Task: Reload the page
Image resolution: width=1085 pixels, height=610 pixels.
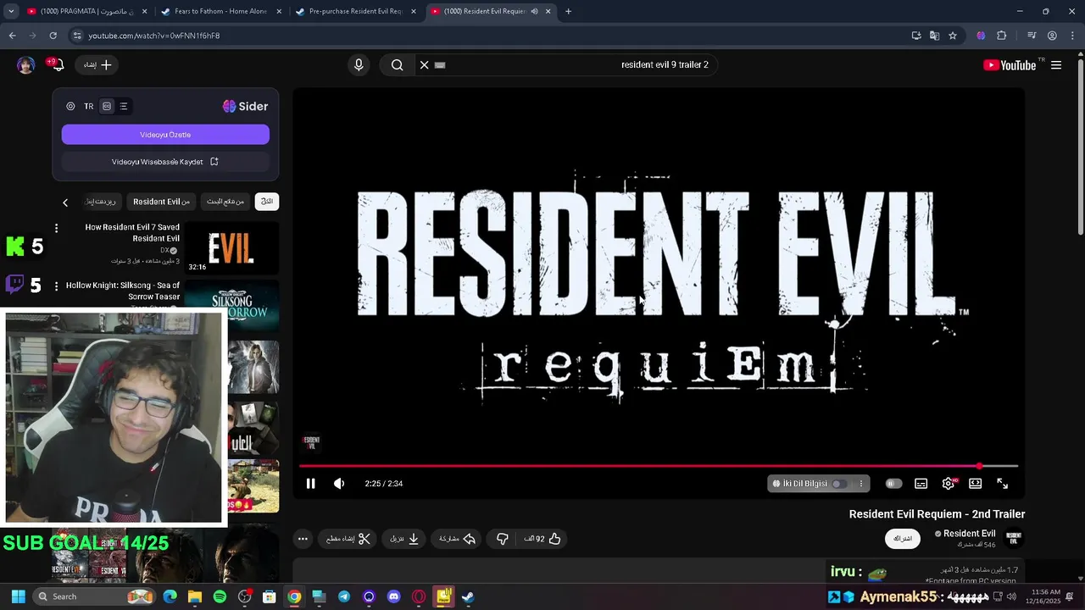Action: (53, 36)
